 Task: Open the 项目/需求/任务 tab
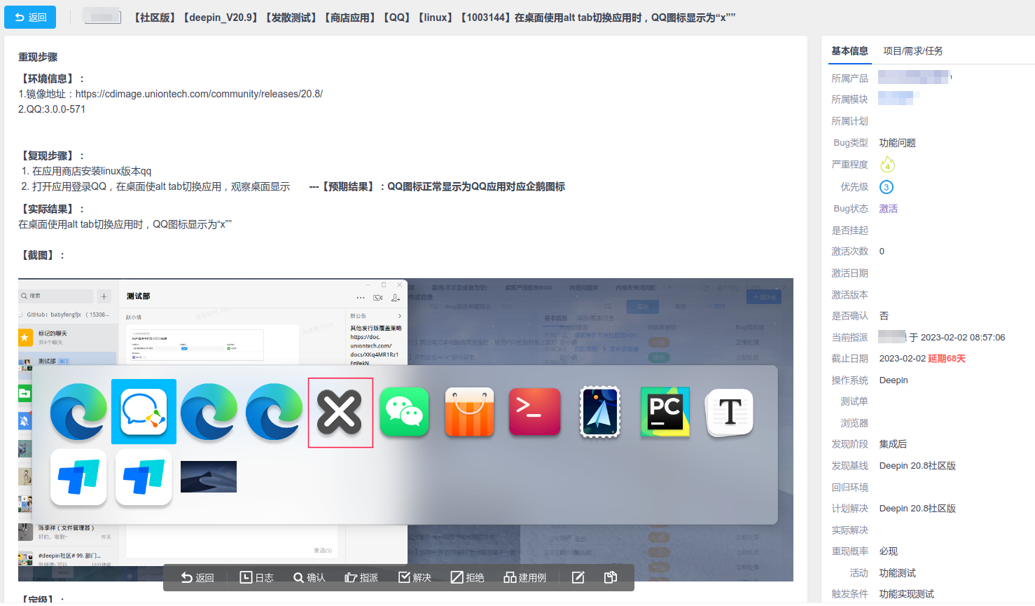tap(912, 51)
